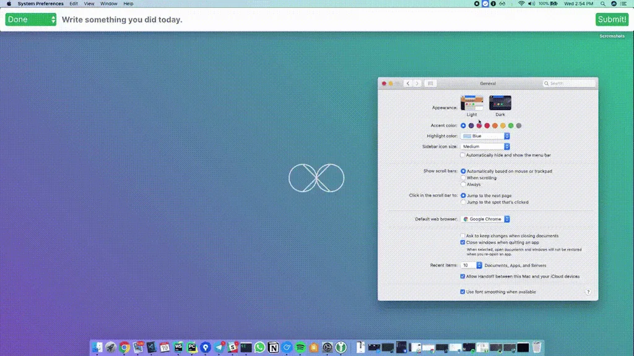Choose Jump to the spot that's clicked

pos(463,202)
